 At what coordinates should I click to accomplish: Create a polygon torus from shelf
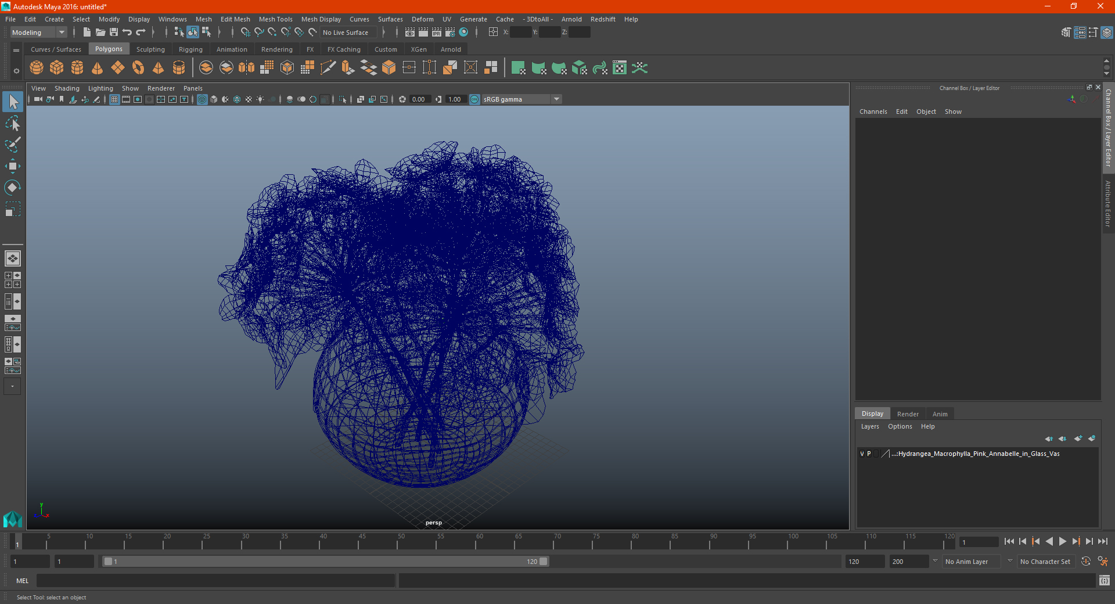138,68
